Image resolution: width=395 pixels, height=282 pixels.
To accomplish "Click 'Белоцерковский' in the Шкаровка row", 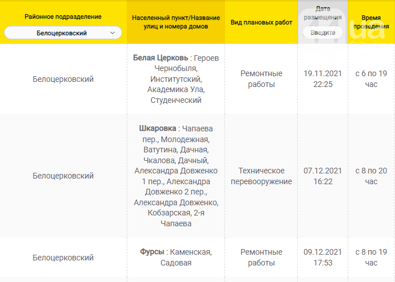I will point(63,176).
